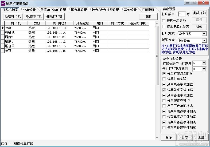The image size is (210, 147).
Task: Click the app icon in title bar
Action: (3, 3)
